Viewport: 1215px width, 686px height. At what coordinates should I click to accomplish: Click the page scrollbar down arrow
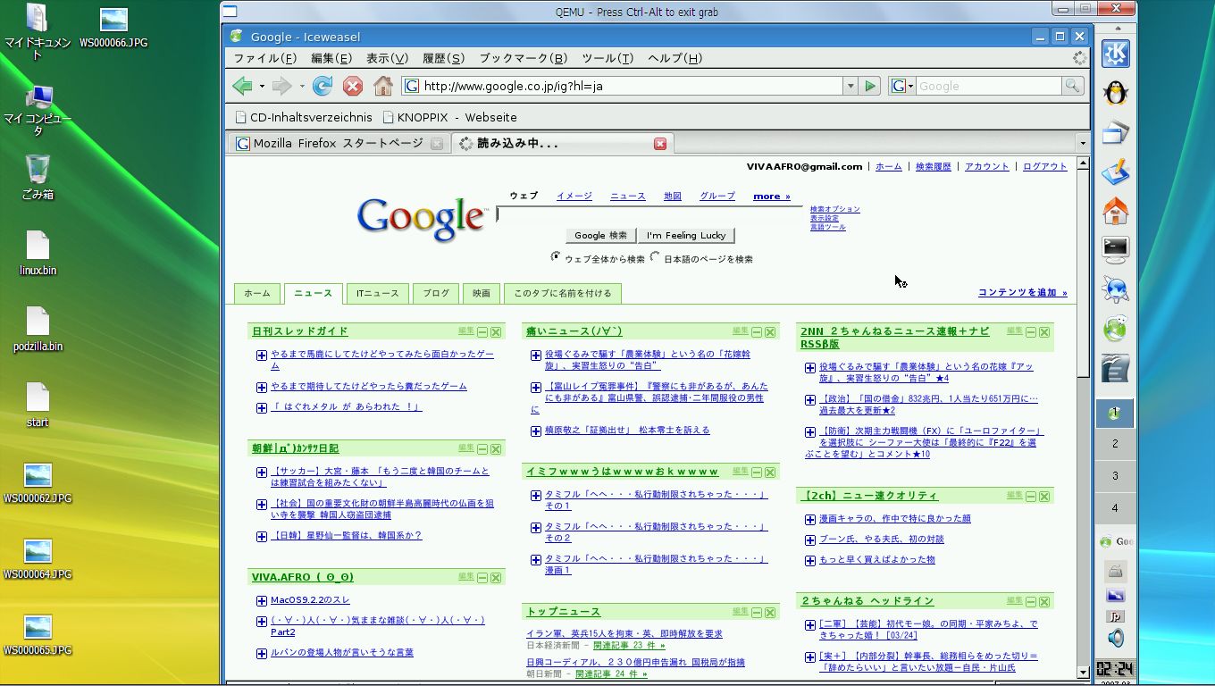[x=1083, y=672]
